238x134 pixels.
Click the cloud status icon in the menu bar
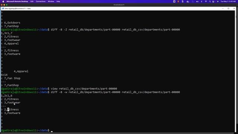click(x=188, y=1)
